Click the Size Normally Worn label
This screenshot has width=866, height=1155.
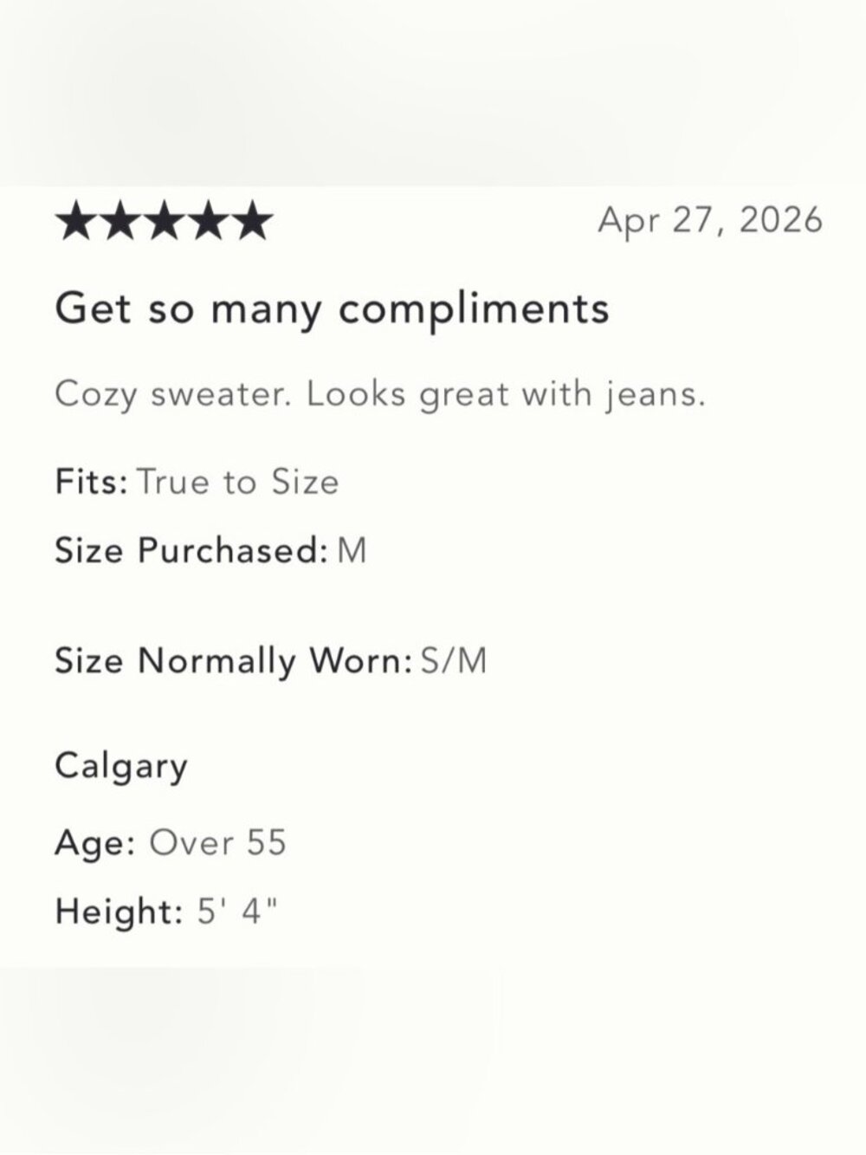[x=234, y=662]
